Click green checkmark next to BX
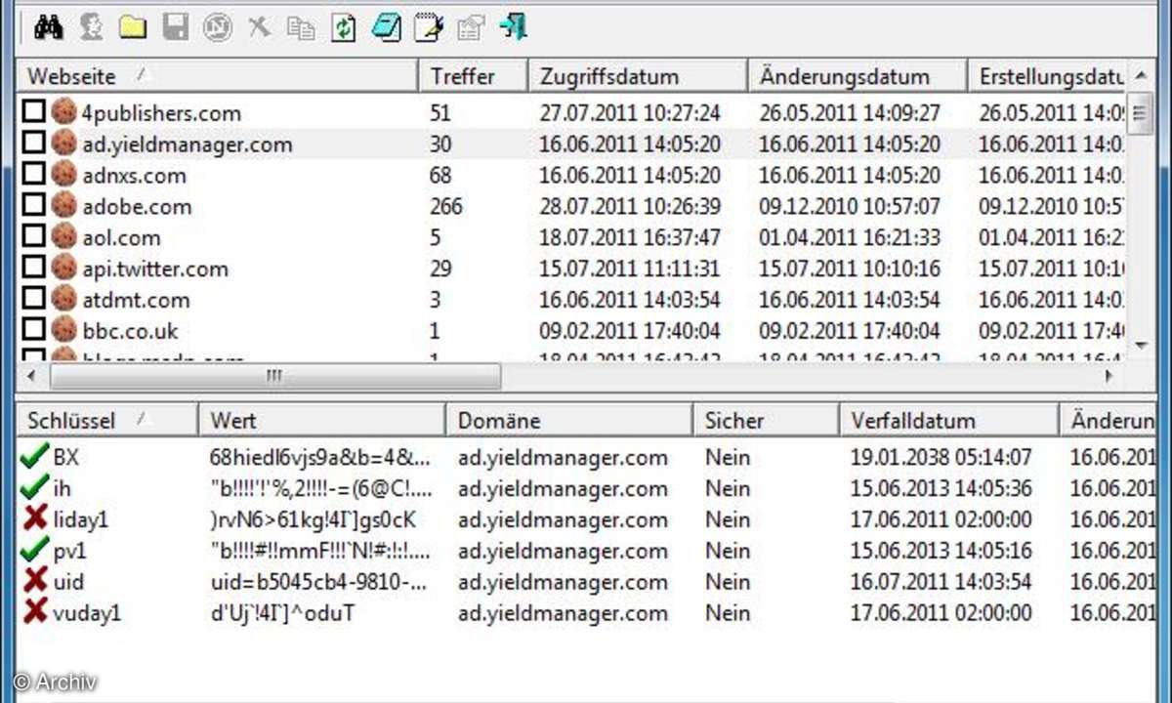This screenshot has width=1172, height=703. (33, 456)
